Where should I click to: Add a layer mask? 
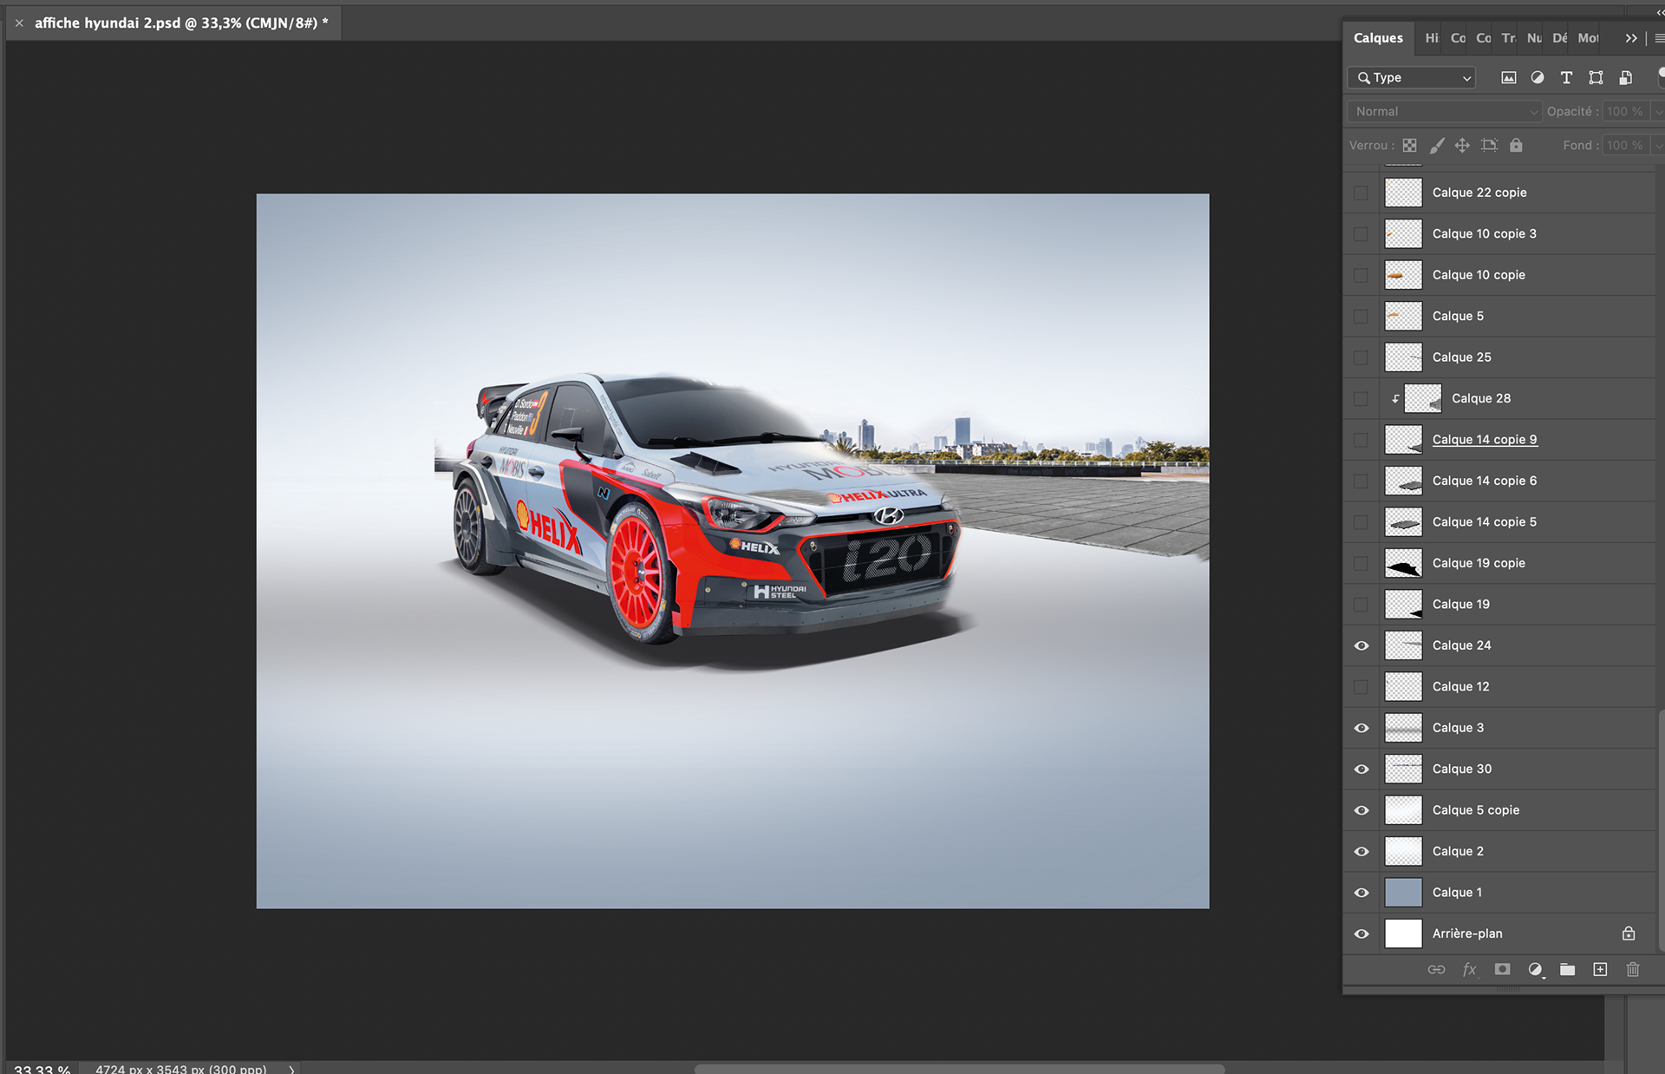tap(1502, 969)
